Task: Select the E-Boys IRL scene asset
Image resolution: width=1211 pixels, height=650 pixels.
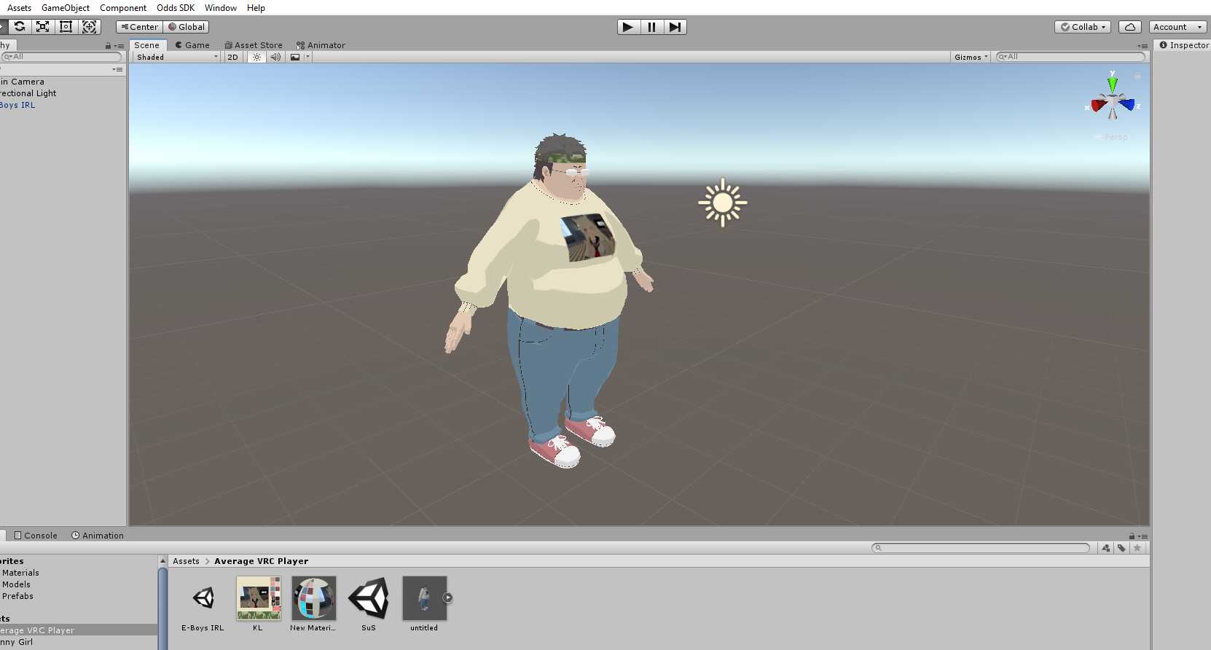Action: (203, 603)
